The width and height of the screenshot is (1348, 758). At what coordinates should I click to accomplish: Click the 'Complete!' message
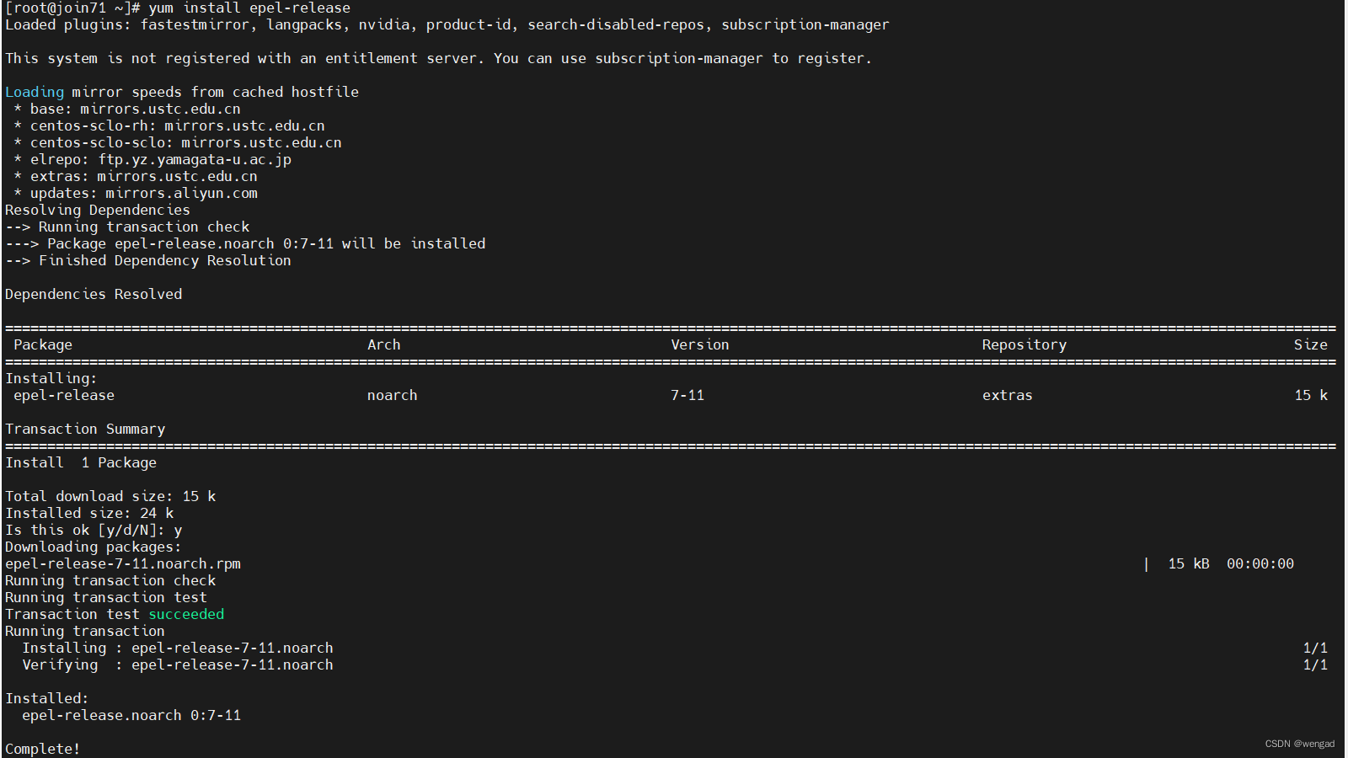click(x=43, y=750)
